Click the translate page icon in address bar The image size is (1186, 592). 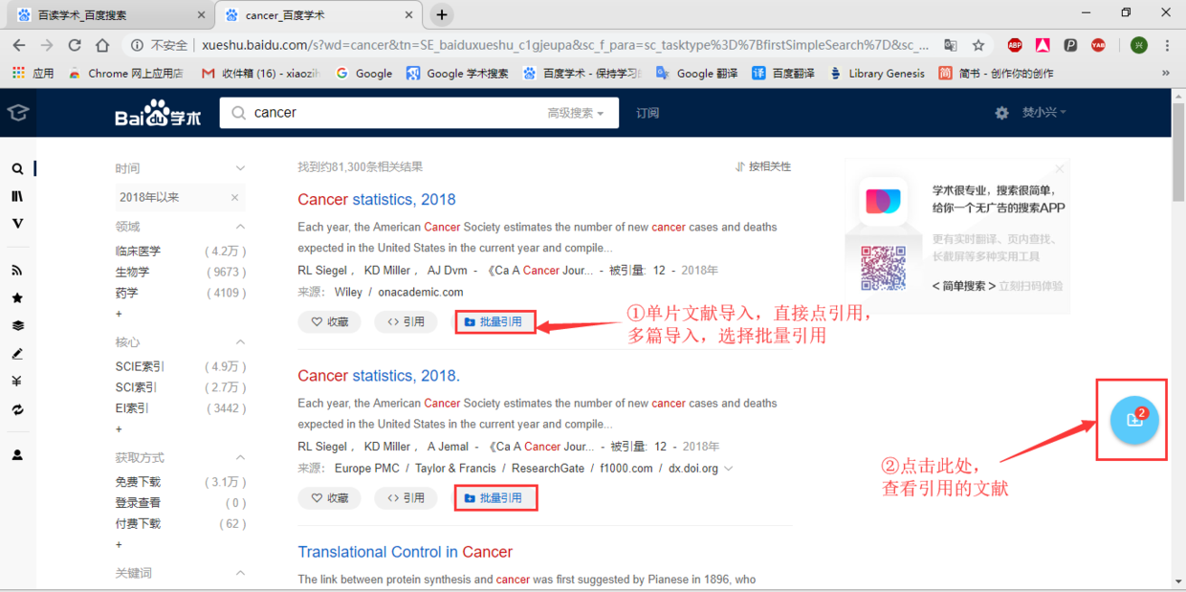(x=950, y=45)
